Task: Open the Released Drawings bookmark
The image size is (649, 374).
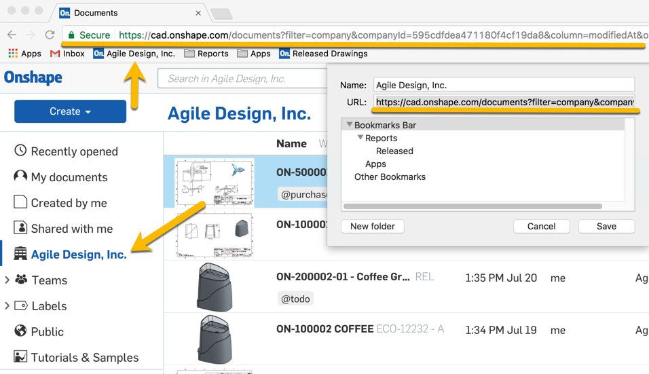Action: 323,54
